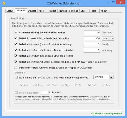Click the stop mining hours field showing 8
The width and height of the screenshot is (127, 118).
[46, 92]
